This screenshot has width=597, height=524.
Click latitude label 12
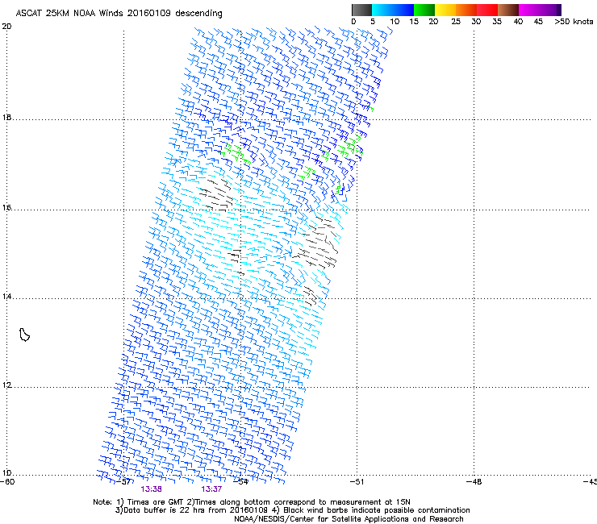click(6, 385)
